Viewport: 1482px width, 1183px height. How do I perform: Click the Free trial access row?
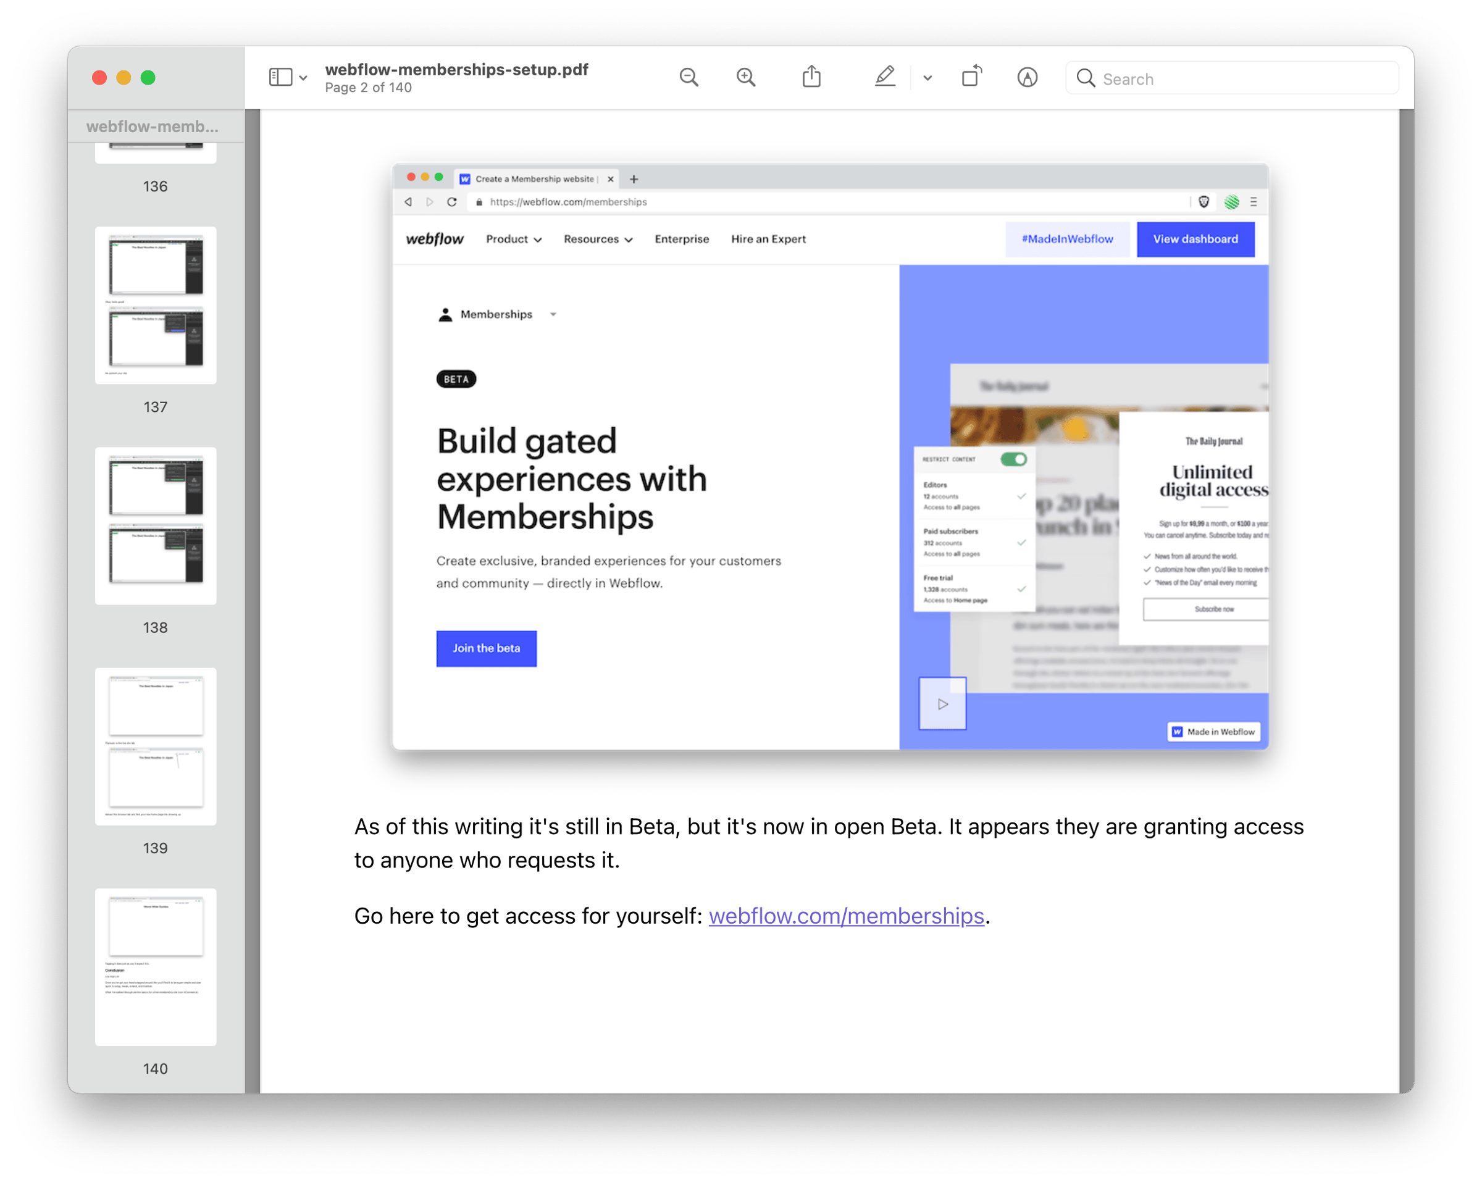pyautogui.click(x=974, y=589)
